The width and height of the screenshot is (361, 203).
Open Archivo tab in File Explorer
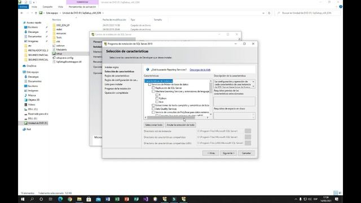(24, 7)
